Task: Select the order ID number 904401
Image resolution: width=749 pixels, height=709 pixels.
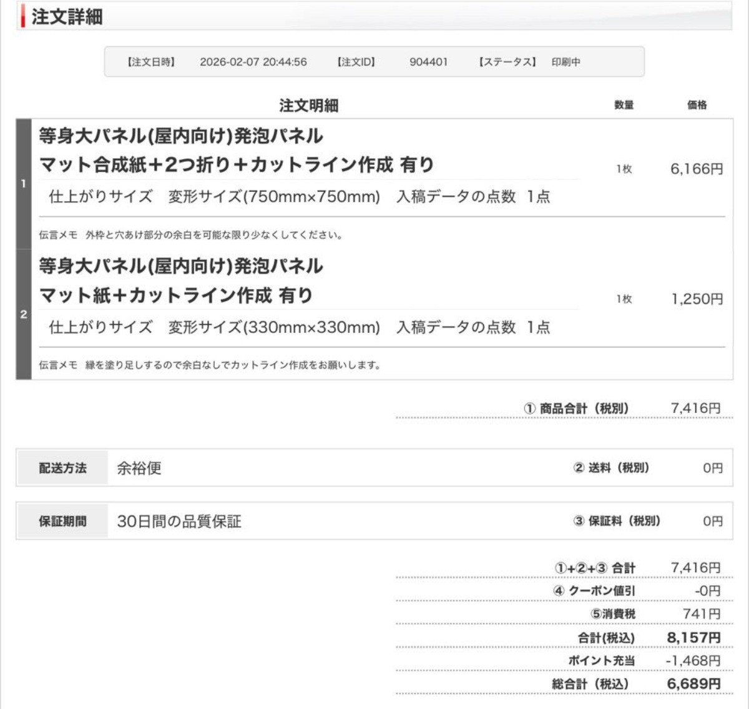Action: click(x=428, y=62)
